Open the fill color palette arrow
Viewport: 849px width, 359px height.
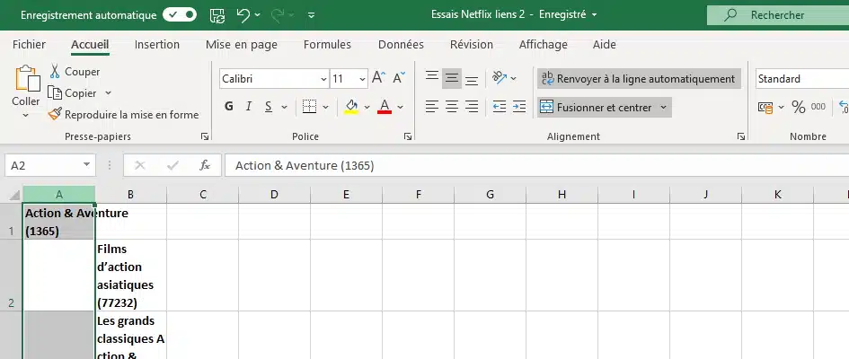[367, 107]
